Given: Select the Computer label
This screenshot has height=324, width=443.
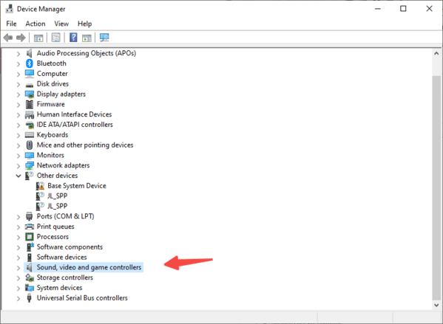Looking at the screenshot, I should coord(53,74).
